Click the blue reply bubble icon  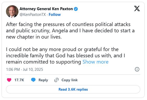33,80
